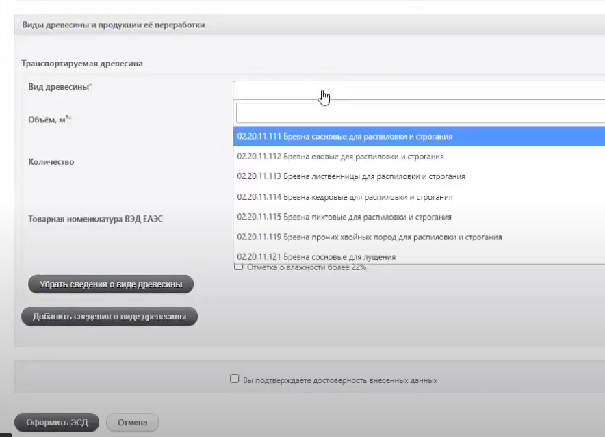Submit with the Оформить ЭСД button
The height and width of the screenshot is (437, 605).
(57, 422)
